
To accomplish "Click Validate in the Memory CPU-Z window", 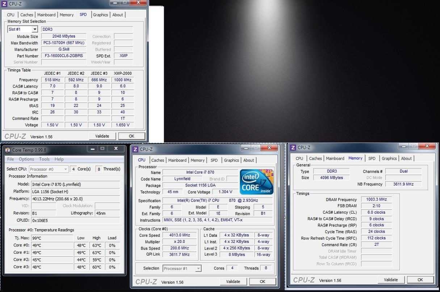I will pyautogui.click(x=391, y=280).
